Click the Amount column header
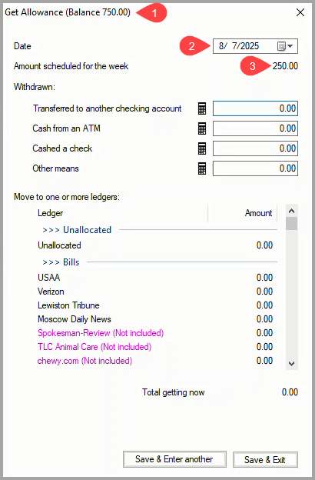This screenshot has width=315, height=480. [243, 213]
